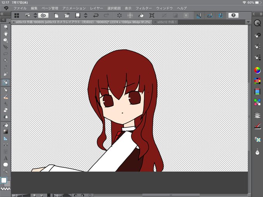Expand the document tab list dropdown arrow
This screenshot has height=197, width=263.
coord(248,22)
